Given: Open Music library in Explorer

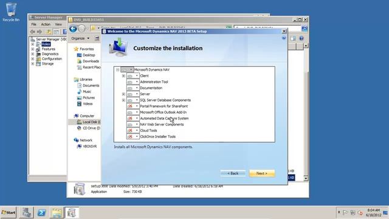Looking at the screenshot, I should coord(84,92).
